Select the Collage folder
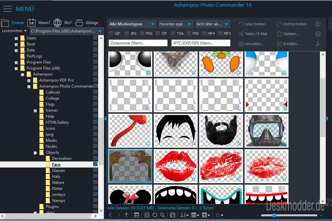 point(52,98)
